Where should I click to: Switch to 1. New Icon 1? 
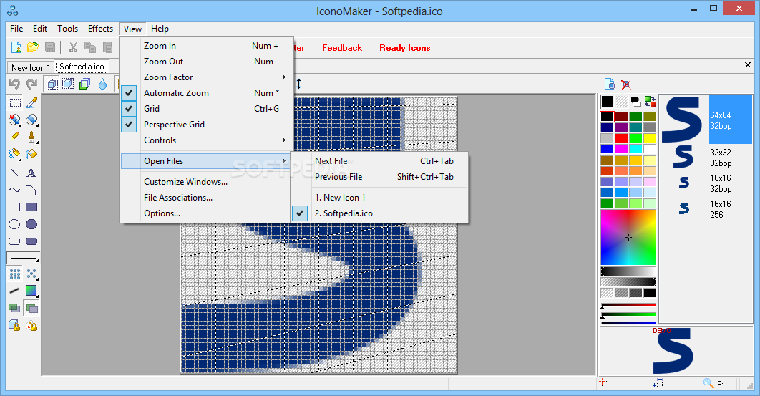[380, 198]
